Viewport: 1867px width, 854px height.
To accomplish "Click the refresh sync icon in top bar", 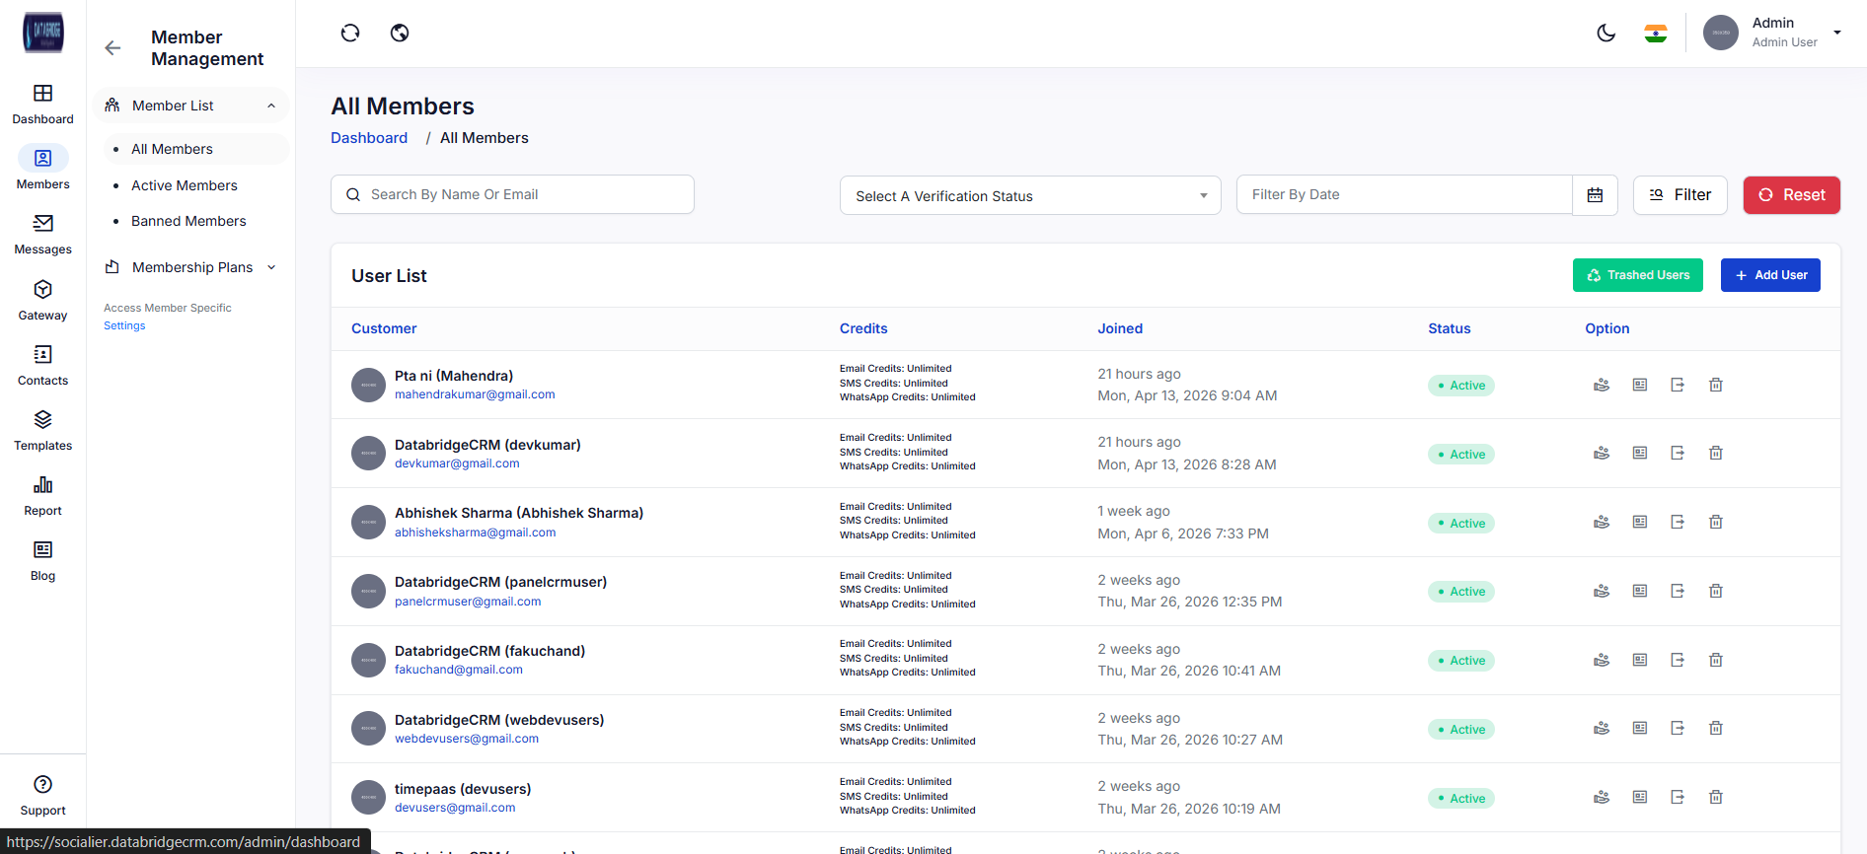I will point(350,34).
